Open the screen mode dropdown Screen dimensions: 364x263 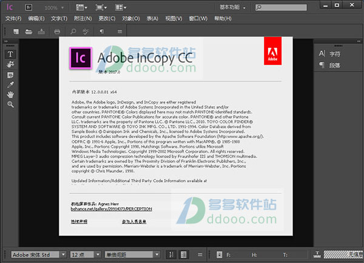(101, 8)
